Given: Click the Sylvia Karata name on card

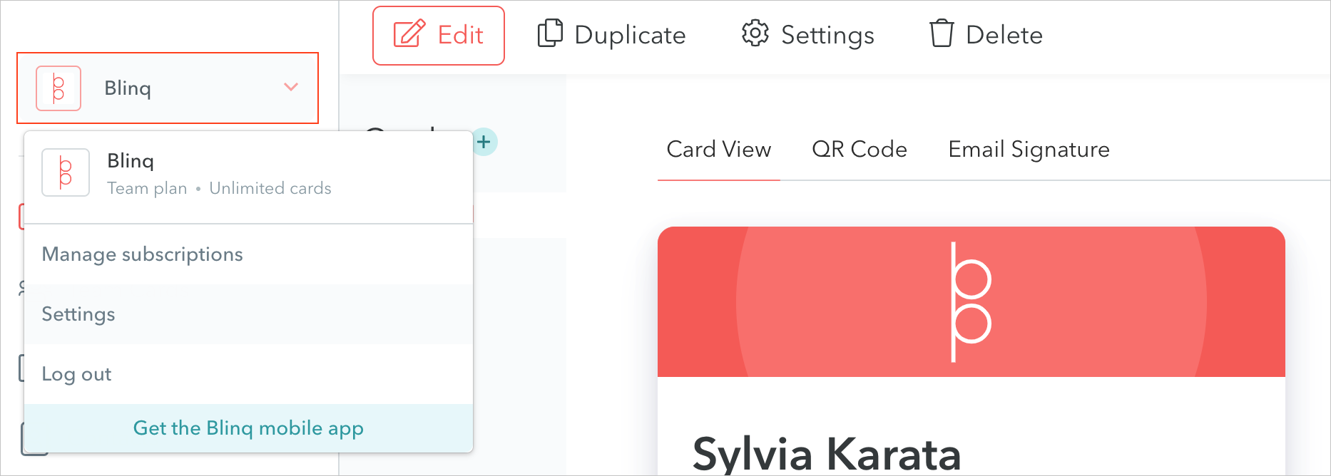Looking at the screenshot, I should [827, 454].
